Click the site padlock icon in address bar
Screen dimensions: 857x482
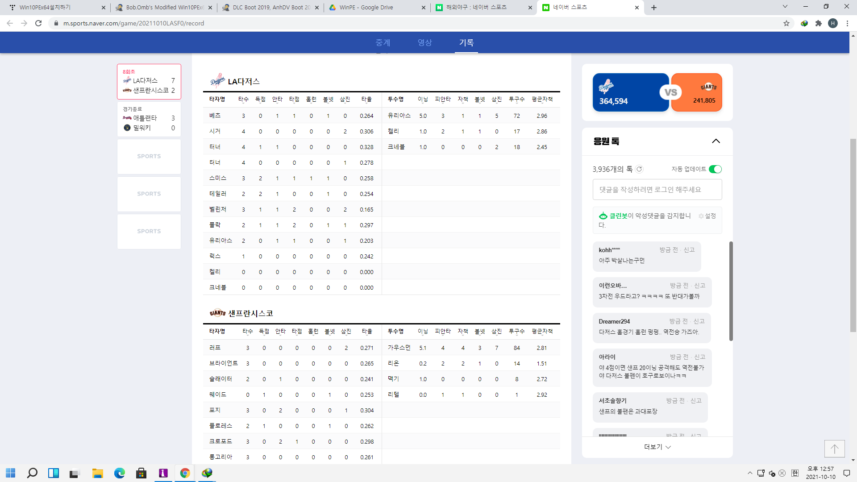pyautogui.click(x=56, y=23)
